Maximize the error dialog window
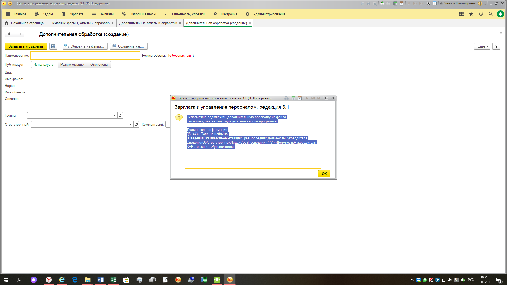Screen dimensions: 507x285 coord(327,98)
